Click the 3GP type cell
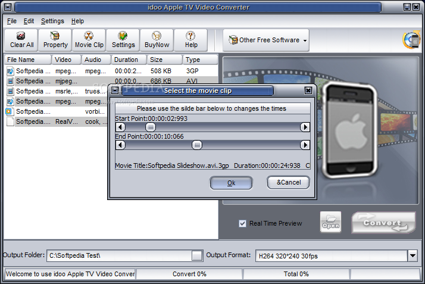 click(192, 71)
